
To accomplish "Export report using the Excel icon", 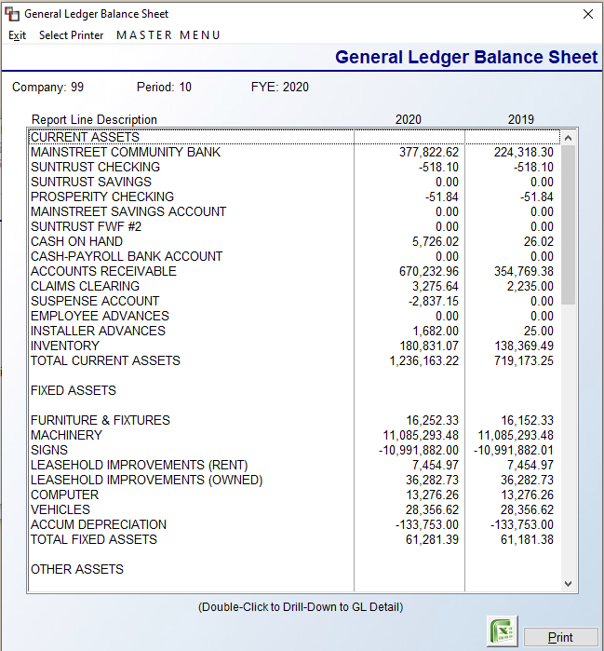I will tap(503, 631).
